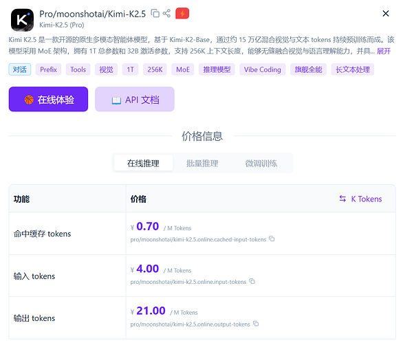Click the 推理模型 tag
This screenshot has width=403, height=343.
(217, 69)
